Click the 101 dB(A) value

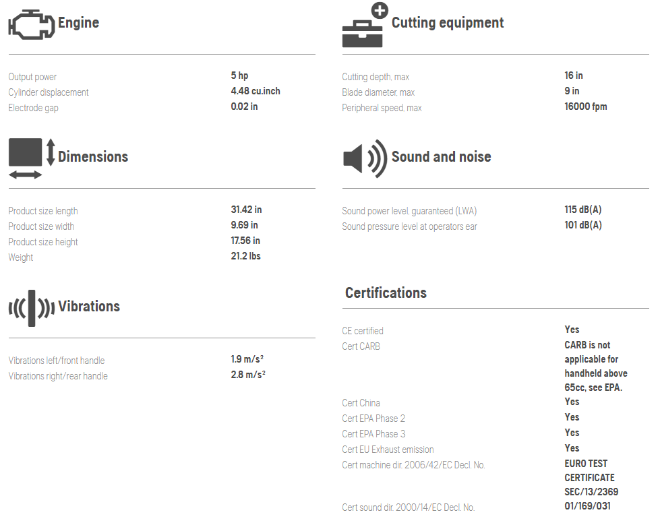pos(583,225)
